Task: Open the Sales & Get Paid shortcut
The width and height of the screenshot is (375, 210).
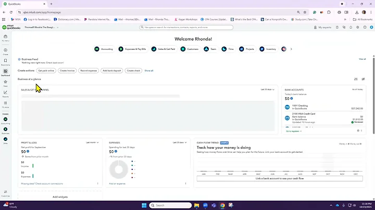Action: point(164,49)
